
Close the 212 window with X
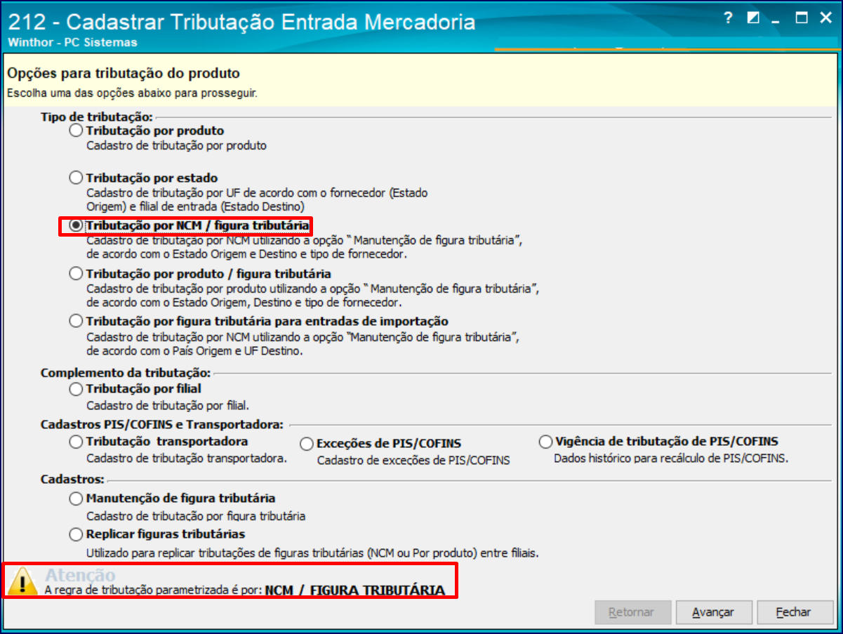[825, 18]
